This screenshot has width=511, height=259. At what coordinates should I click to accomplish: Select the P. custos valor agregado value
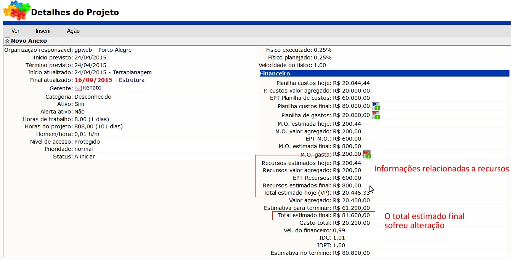tap(351, 91)
